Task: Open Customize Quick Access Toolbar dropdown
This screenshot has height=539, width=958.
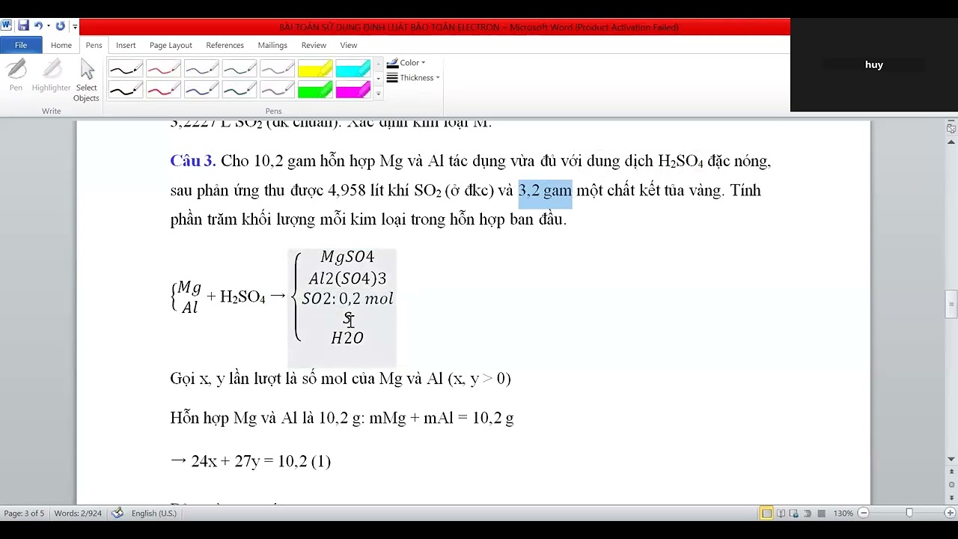Action: [75, 27]
